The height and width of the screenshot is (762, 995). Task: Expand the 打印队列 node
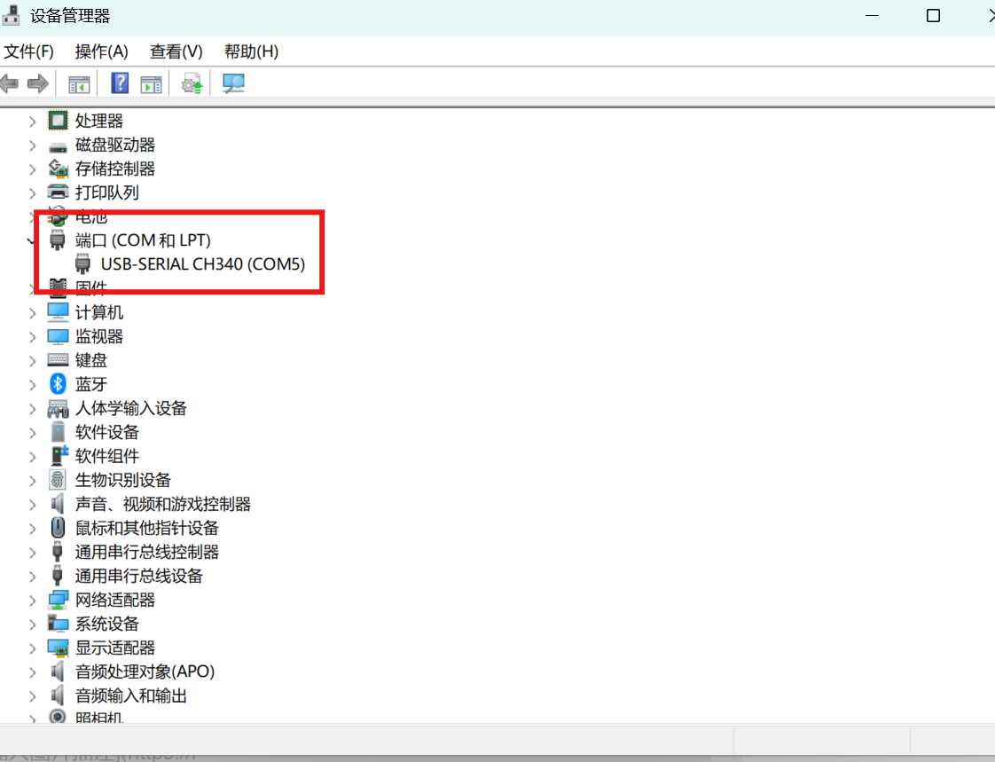tap(32, 193)
